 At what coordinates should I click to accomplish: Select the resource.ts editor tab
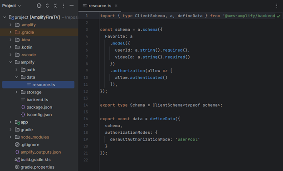coord(100,6)
